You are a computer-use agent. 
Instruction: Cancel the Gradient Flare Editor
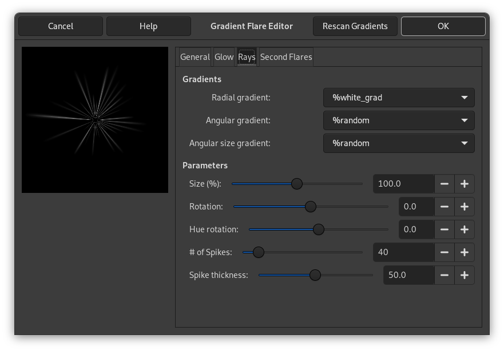click(x=61, y=26)
